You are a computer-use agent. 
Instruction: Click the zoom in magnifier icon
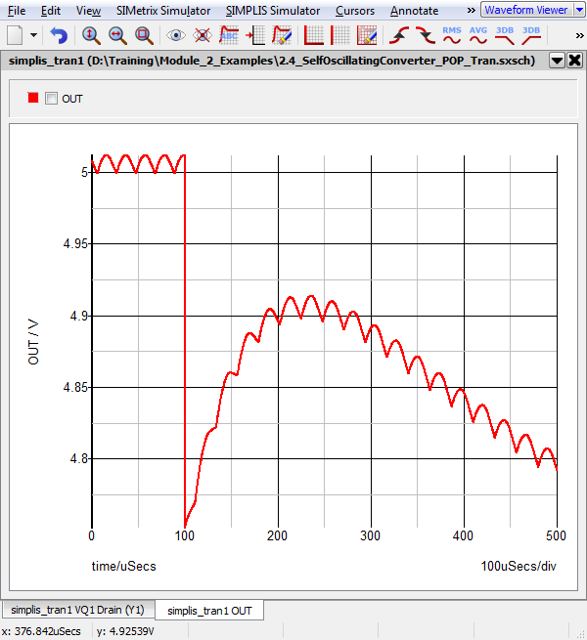pos(91,35)
